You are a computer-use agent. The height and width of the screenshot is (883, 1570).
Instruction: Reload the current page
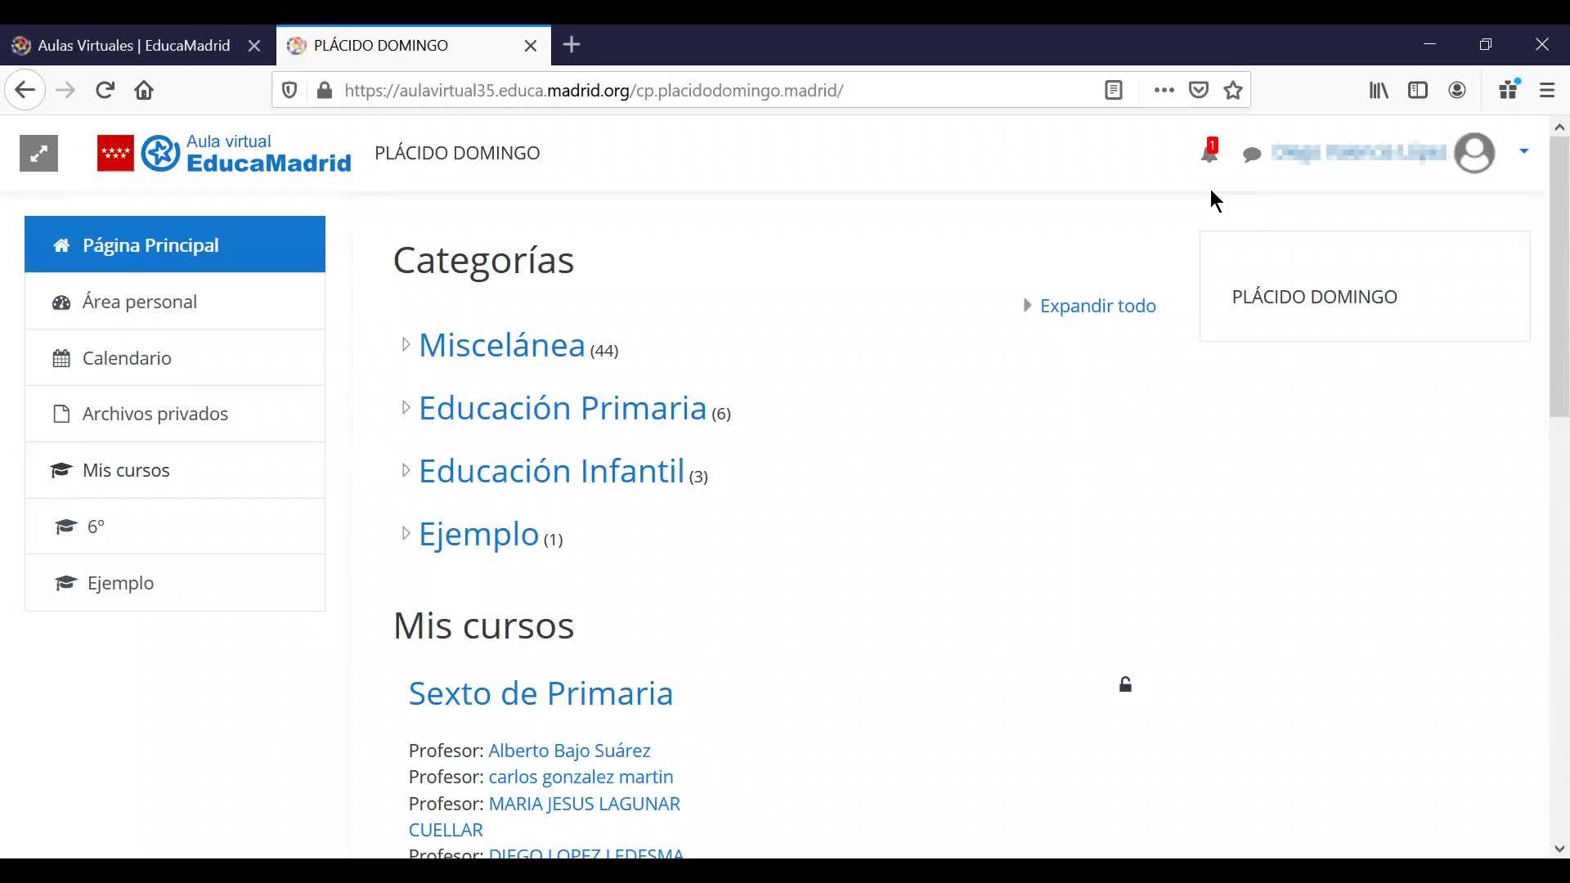(x=105, y=90)
